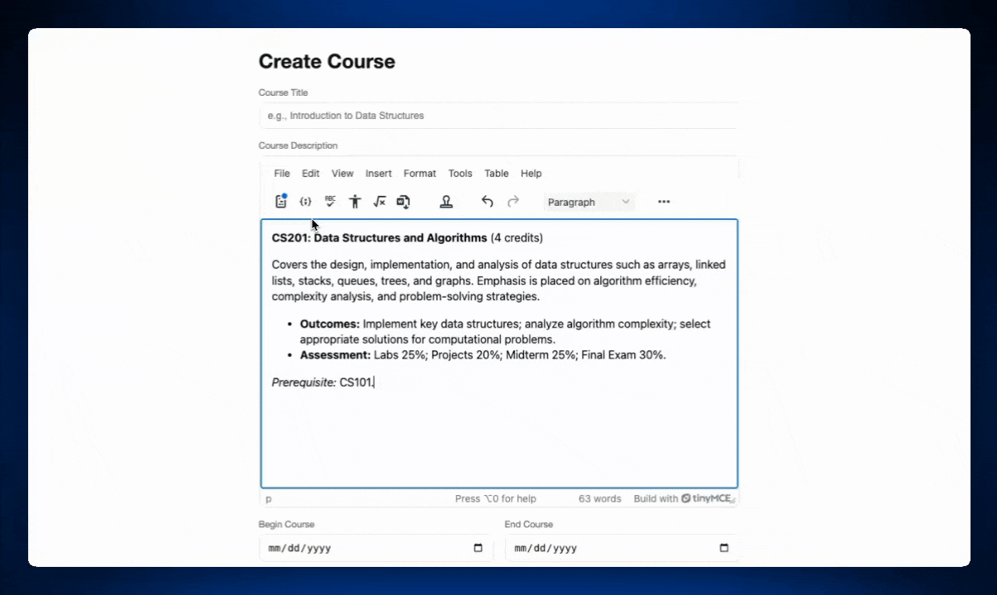Open the AI assistant toolbar icon
The height and width of the screenshot is (595, 997).
click(x=281, y=202)
